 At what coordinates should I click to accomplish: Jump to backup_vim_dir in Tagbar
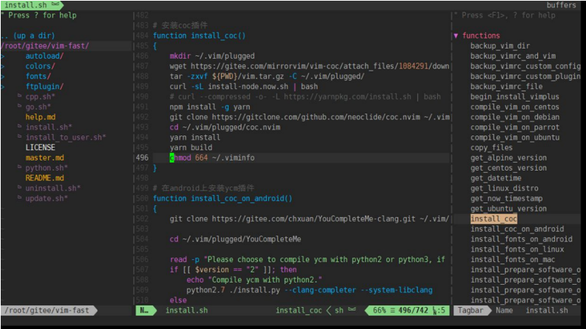coord(500,46)
